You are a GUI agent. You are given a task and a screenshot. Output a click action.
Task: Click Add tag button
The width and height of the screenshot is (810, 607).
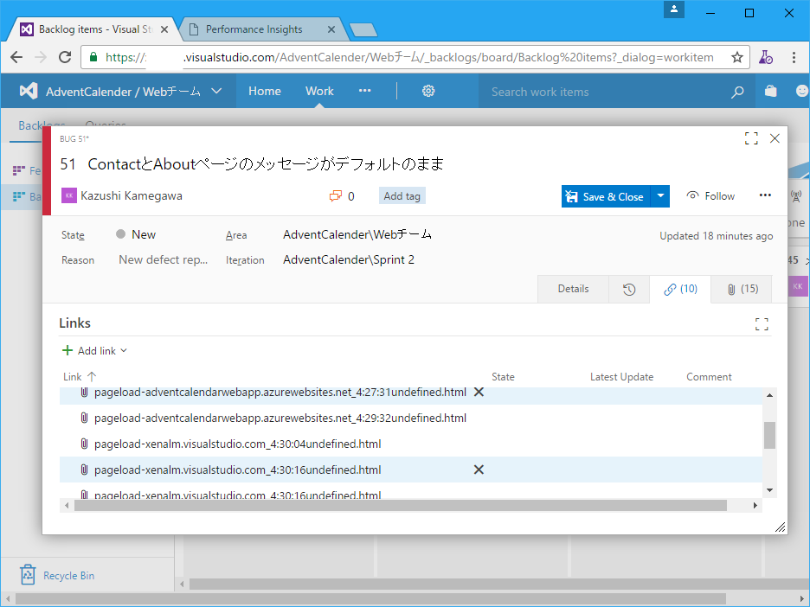402,196
